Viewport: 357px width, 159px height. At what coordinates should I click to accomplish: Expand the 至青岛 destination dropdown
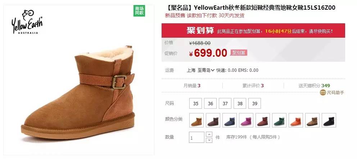pos(206,70)
